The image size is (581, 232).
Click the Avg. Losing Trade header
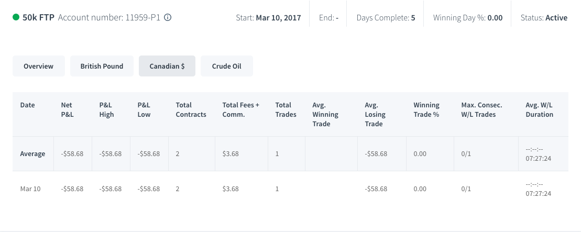tap(375, 115)
